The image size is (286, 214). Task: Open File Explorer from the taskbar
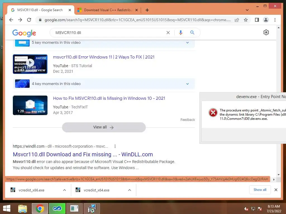coord(23,208)
